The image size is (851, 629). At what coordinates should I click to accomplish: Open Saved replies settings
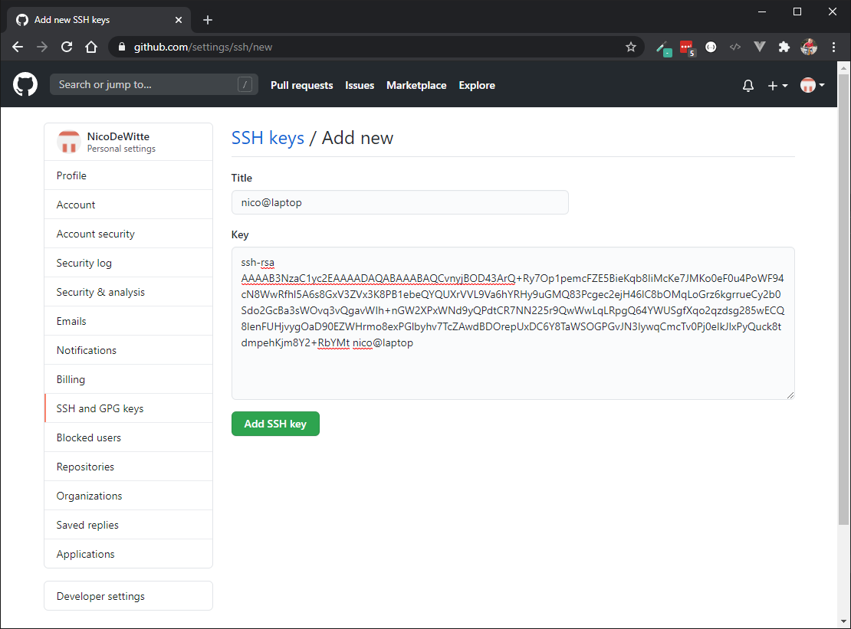point(129,525)
